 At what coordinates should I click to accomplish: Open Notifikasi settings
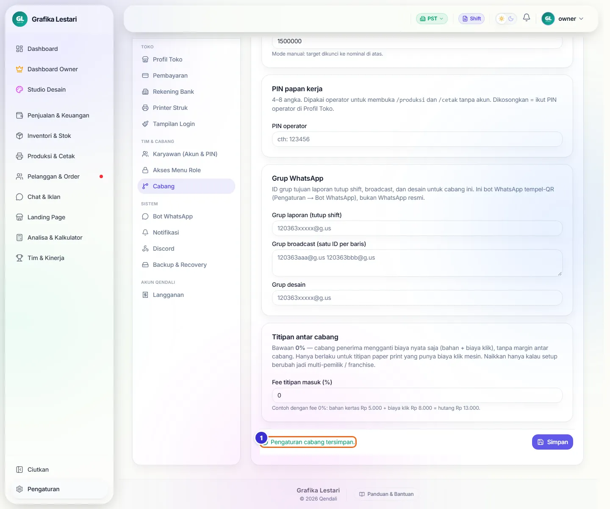[186, 232]
